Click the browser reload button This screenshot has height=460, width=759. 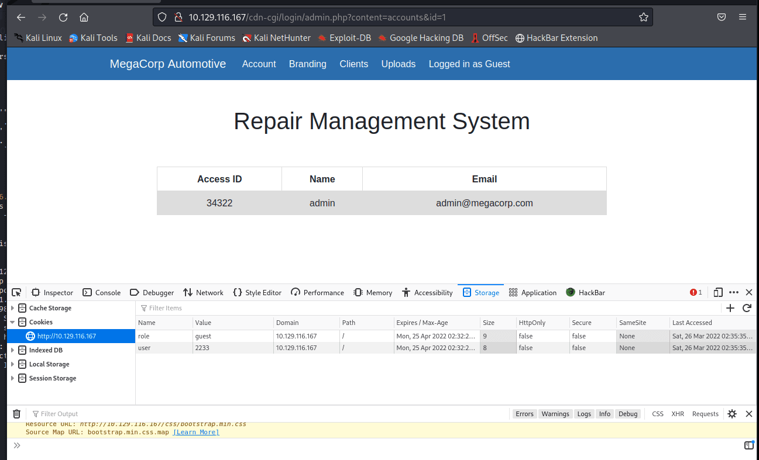point(63,17)
